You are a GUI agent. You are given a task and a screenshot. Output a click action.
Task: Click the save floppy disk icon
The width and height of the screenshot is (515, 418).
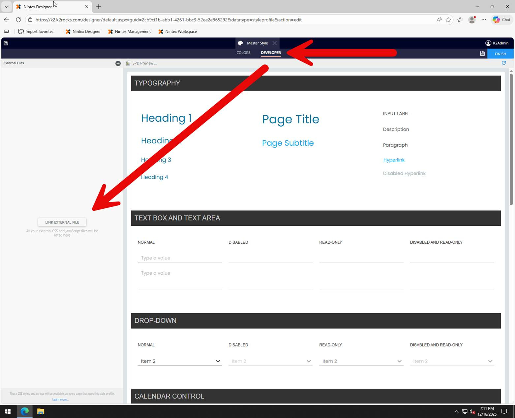tap(482, 54)
